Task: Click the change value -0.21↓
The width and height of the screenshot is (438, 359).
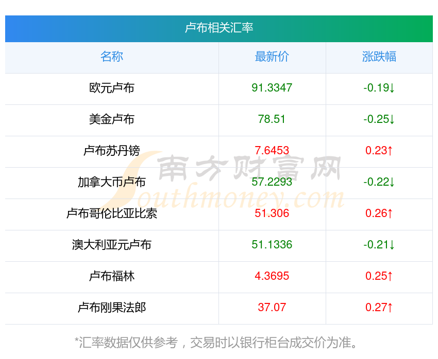Action: (x=379, y=245)
